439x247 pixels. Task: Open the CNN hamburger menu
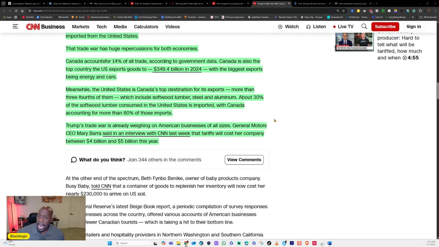(x=15, y=26)
